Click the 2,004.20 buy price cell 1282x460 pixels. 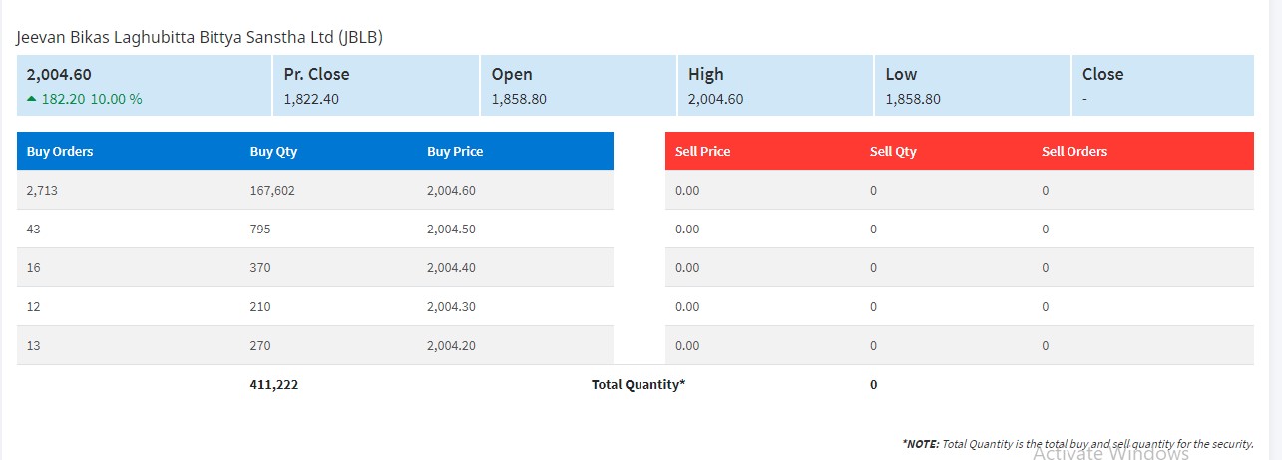pyautogui.click(x=451, y=345)
